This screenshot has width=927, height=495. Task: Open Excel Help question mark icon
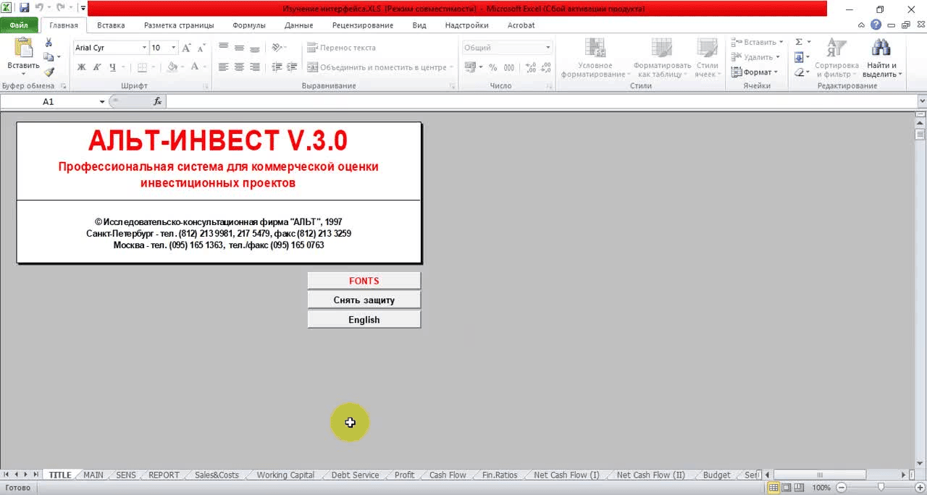pos(876,25)
